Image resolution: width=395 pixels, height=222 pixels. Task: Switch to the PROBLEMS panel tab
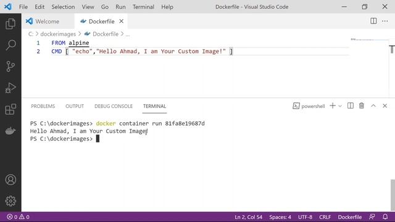(x=43, y=106)
